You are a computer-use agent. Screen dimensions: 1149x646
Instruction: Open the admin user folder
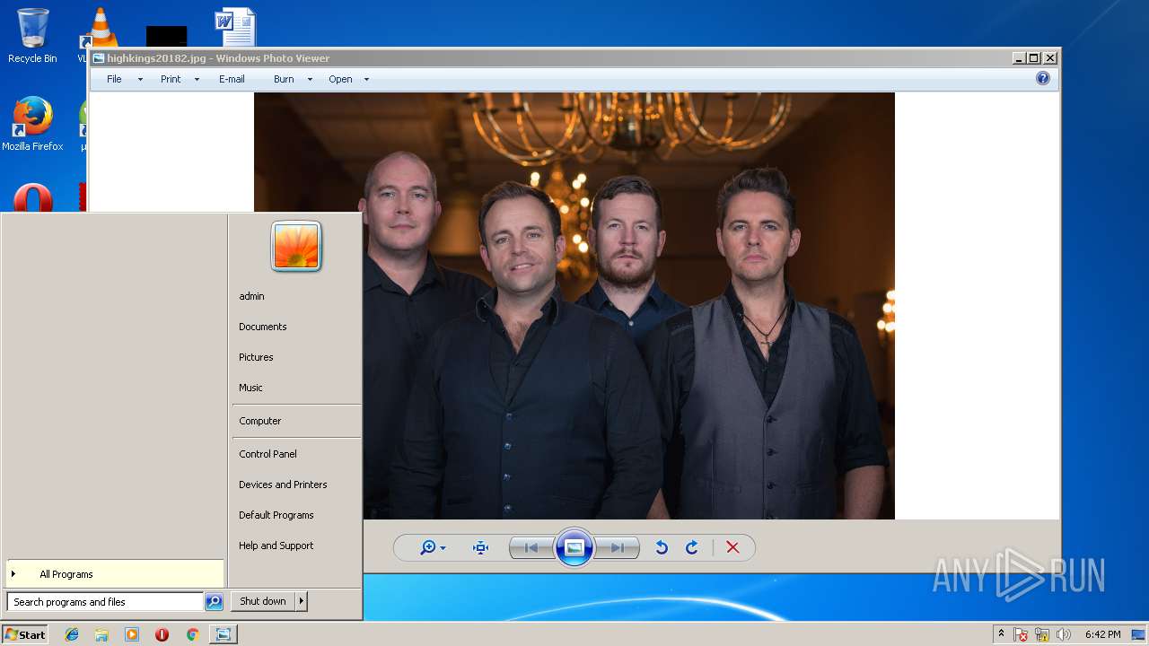[x=251, y=296]
